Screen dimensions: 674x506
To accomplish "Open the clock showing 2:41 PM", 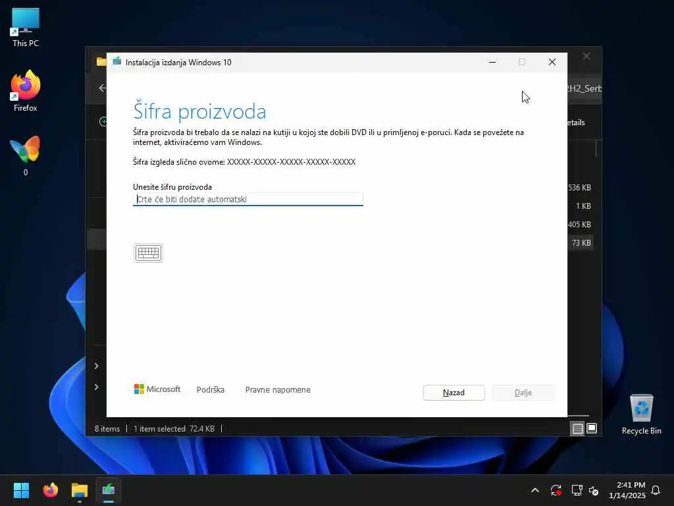I will 627,490.
